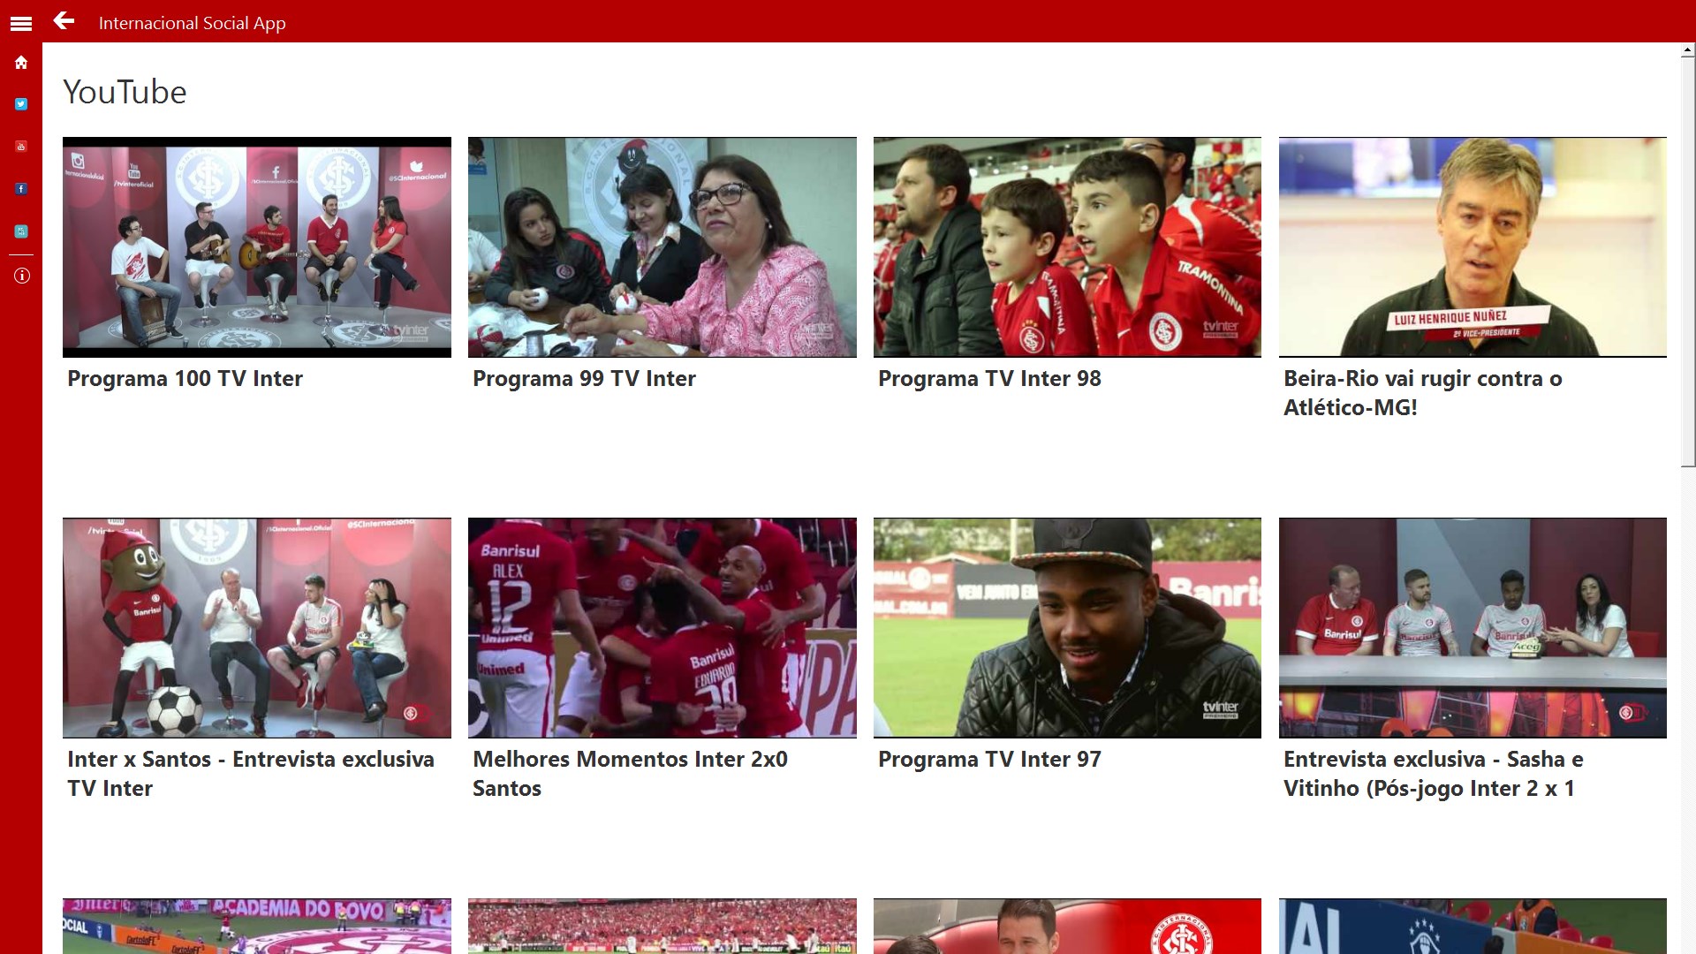Image resolution: width=1696 pixels, height=954 pixels.
Task: Open Entrevista exclusiva Sasha e Vitinho thumbnail
Action: coord(1473,627)
